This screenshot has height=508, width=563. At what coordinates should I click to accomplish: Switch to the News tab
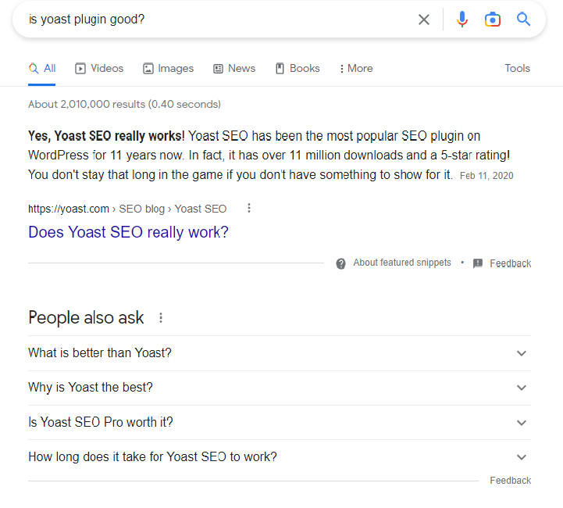click(x=234, y=68)
